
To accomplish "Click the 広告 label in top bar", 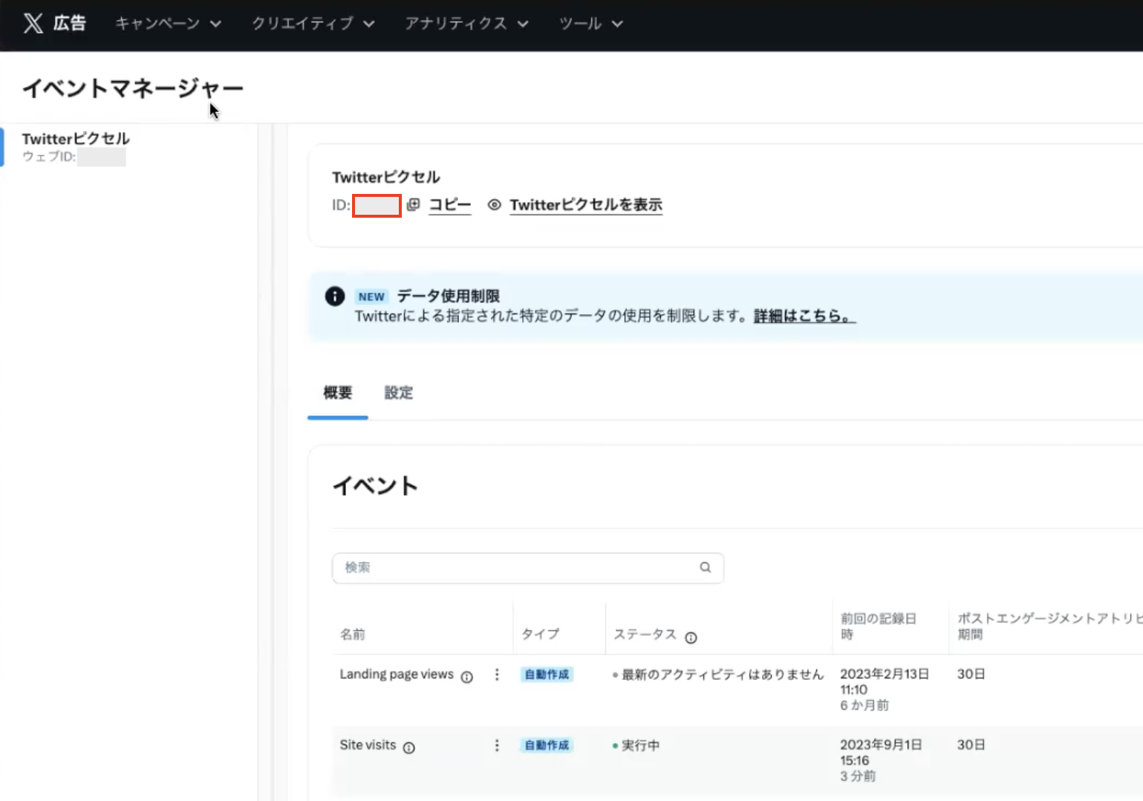I will 70,23.
